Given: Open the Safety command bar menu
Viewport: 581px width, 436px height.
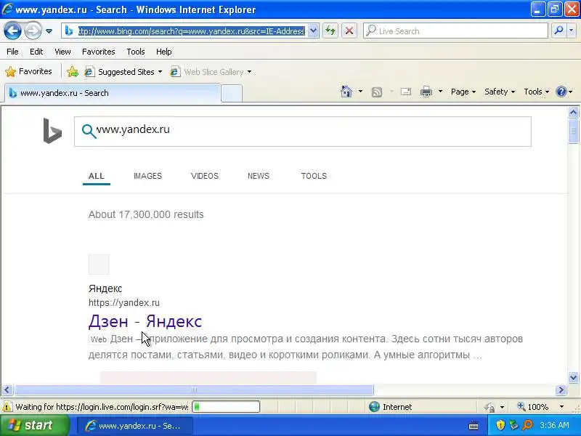Looking at the screenshot, I should [500, 92].
